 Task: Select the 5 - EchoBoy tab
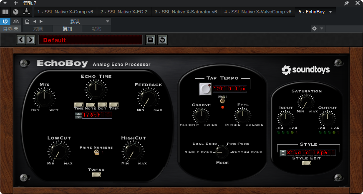pos(312,12)
